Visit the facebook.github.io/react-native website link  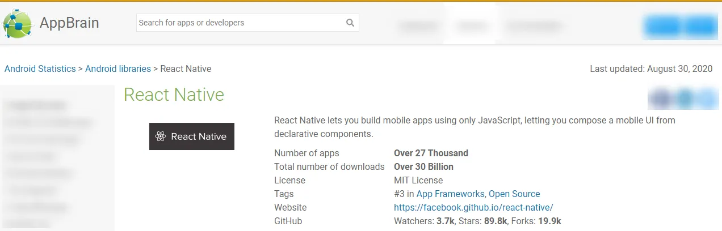(473, 208)
